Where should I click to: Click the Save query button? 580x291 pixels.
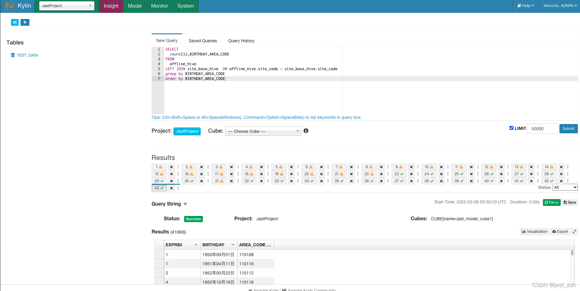coord(570,202)
